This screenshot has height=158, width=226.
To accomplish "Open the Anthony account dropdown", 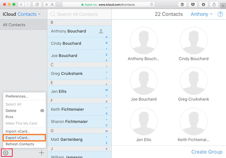I will click(201, 14).
